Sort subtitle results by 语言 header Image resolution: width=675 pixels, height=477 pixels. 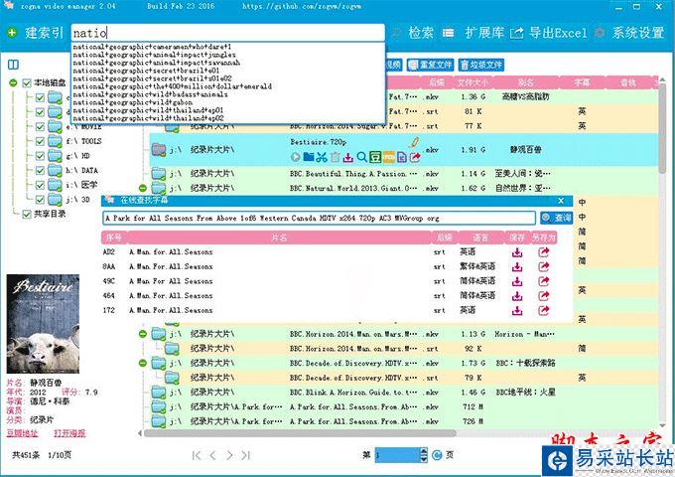point(480,238)
